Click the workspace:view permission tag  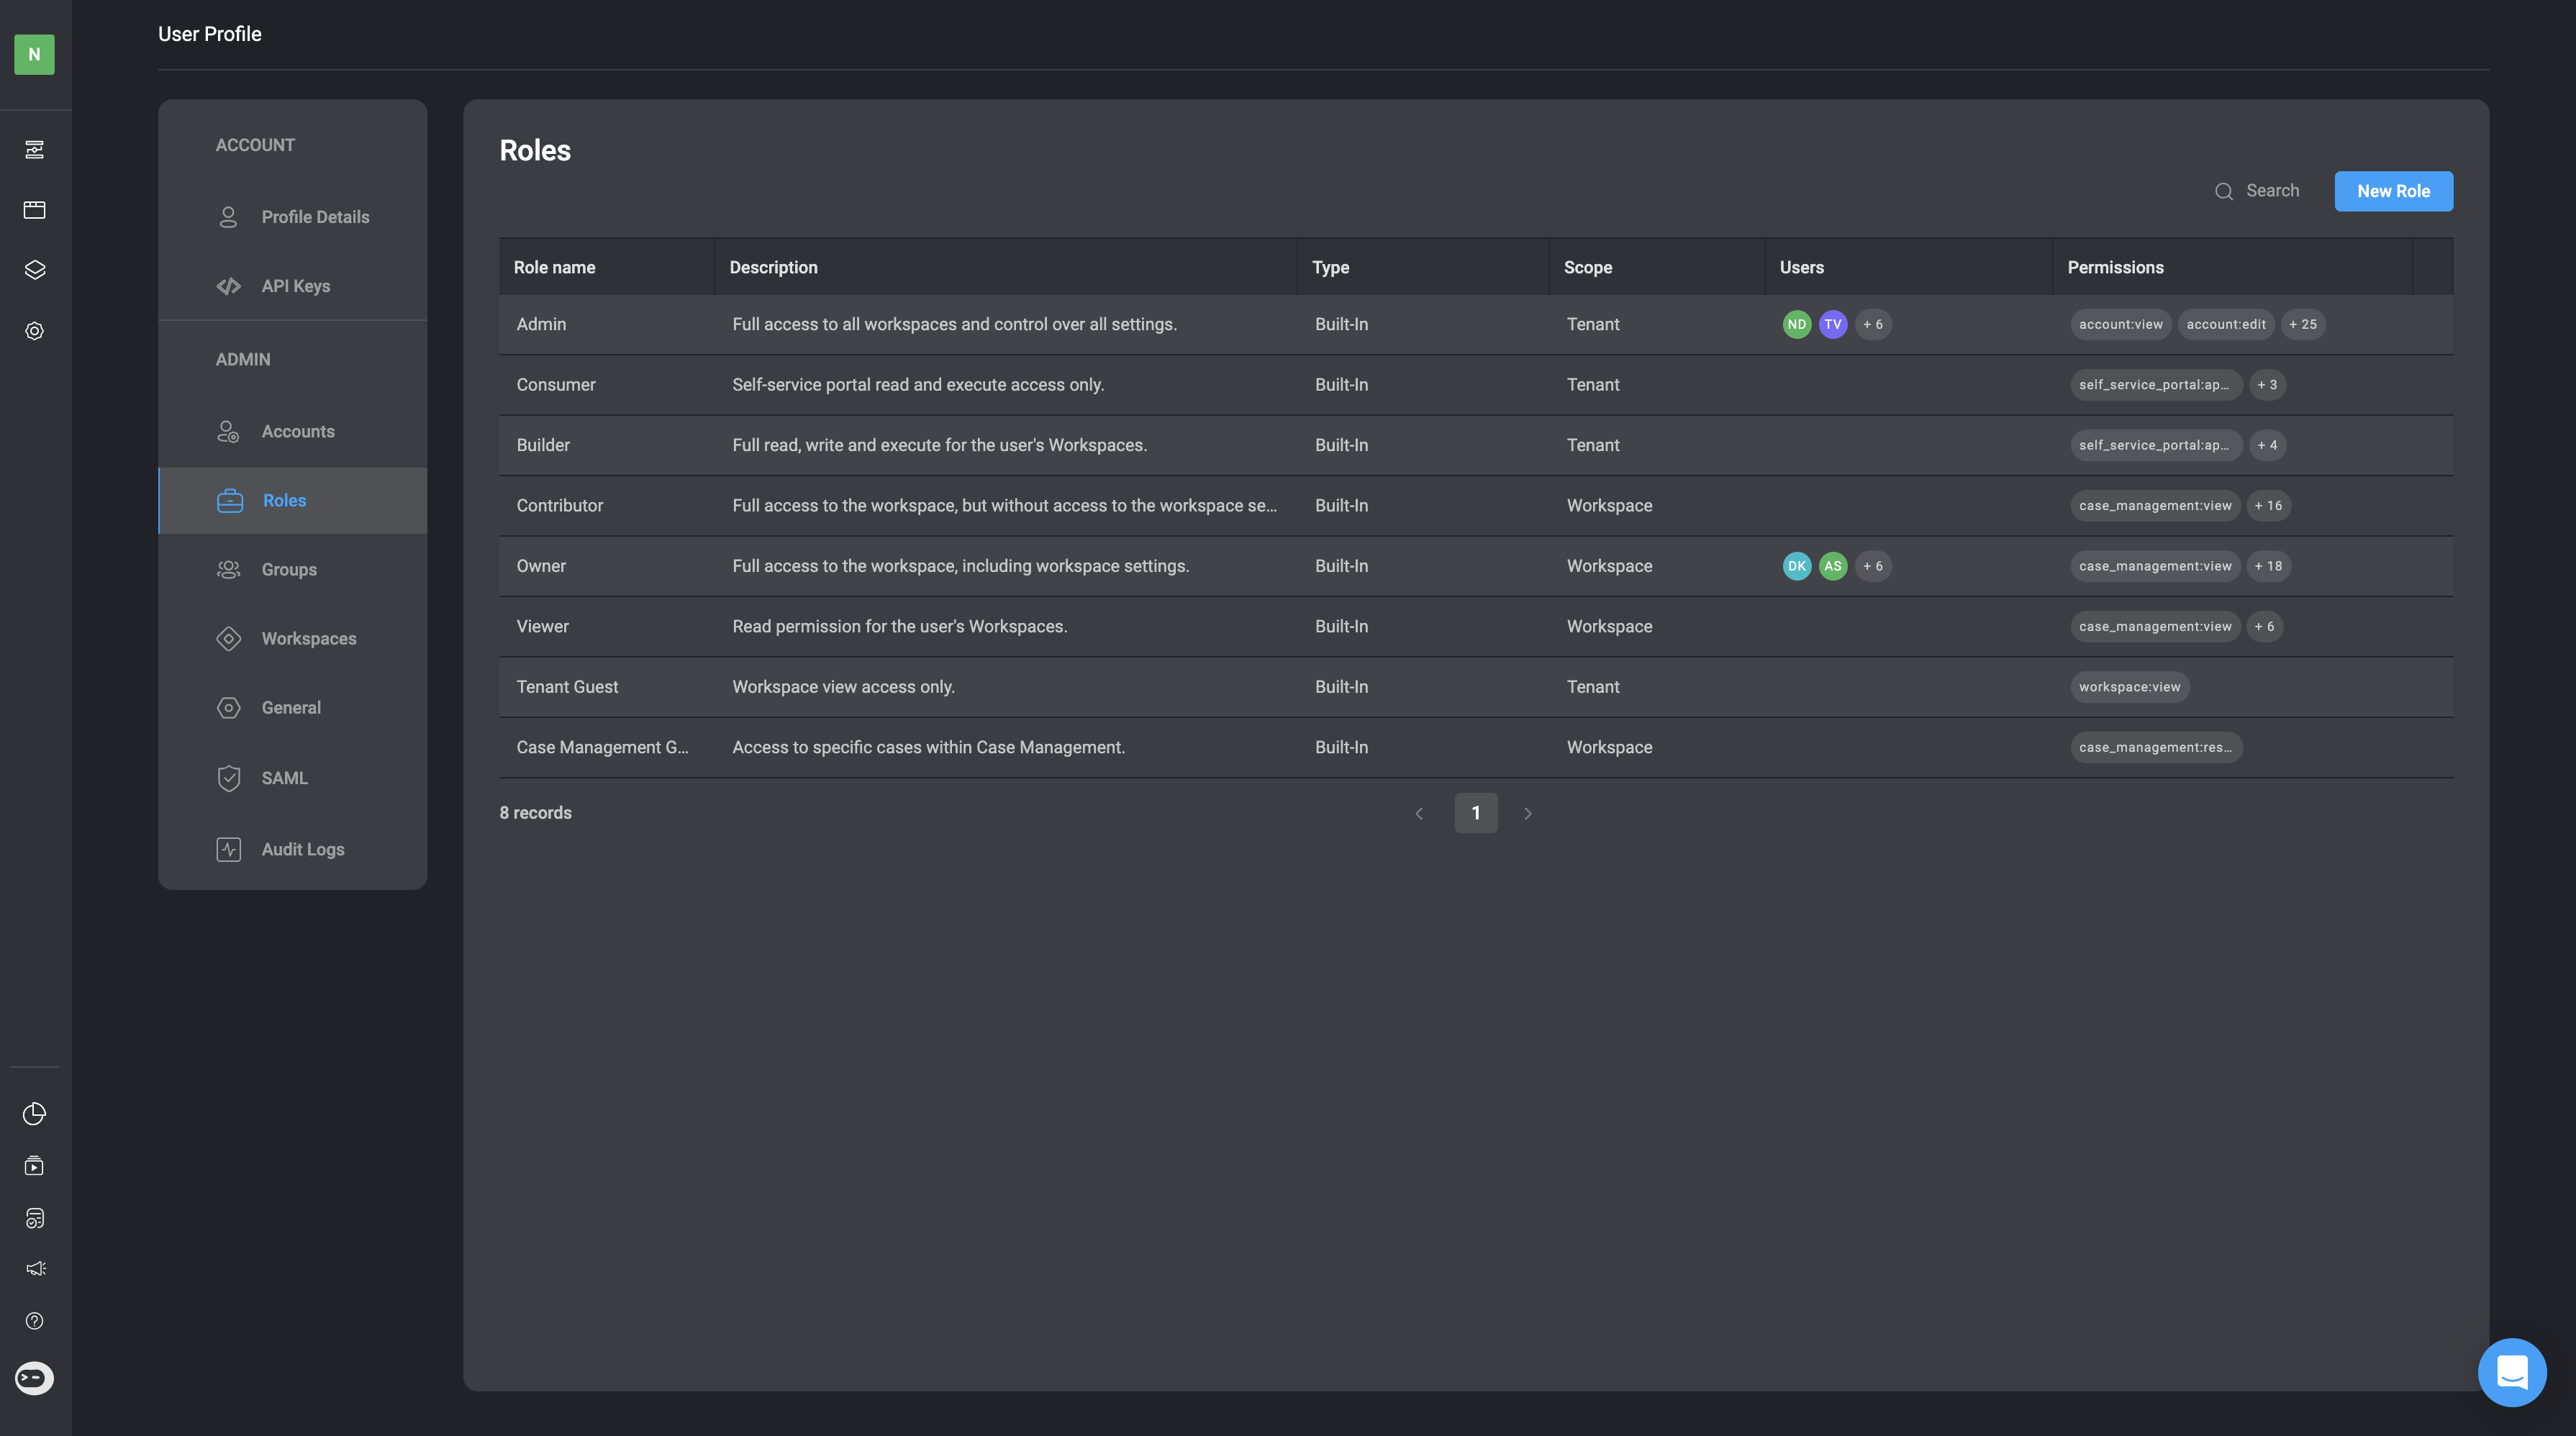2129,687
